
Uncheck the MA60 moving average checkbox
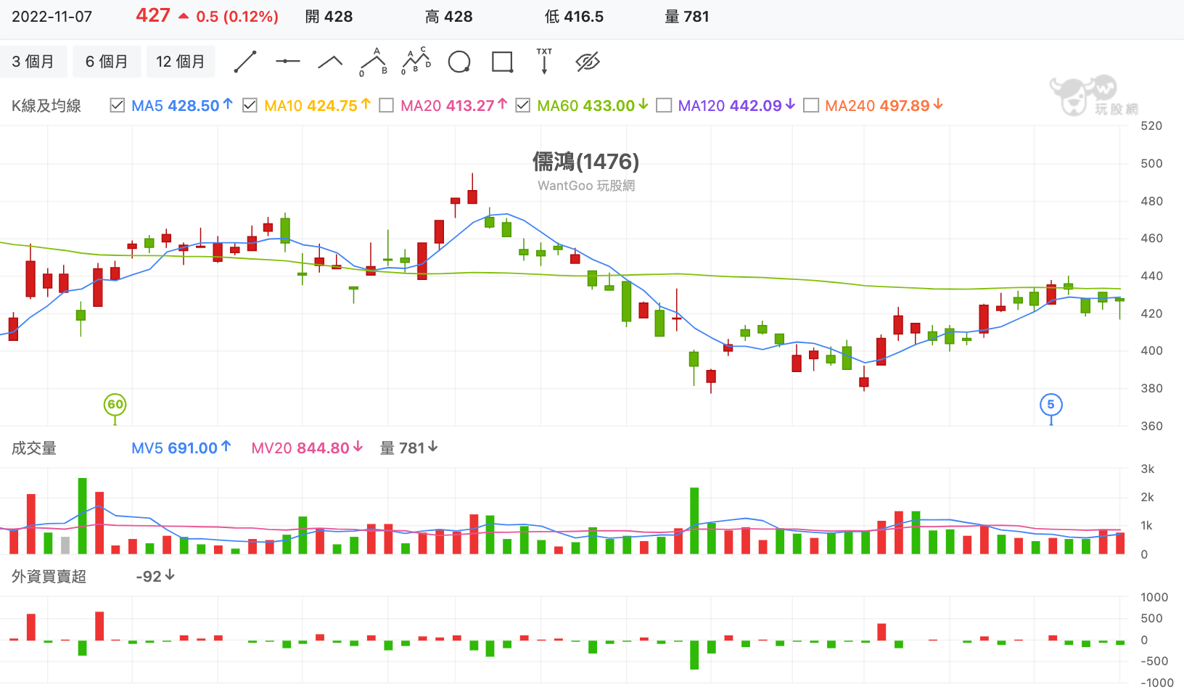tap(522, 105)
